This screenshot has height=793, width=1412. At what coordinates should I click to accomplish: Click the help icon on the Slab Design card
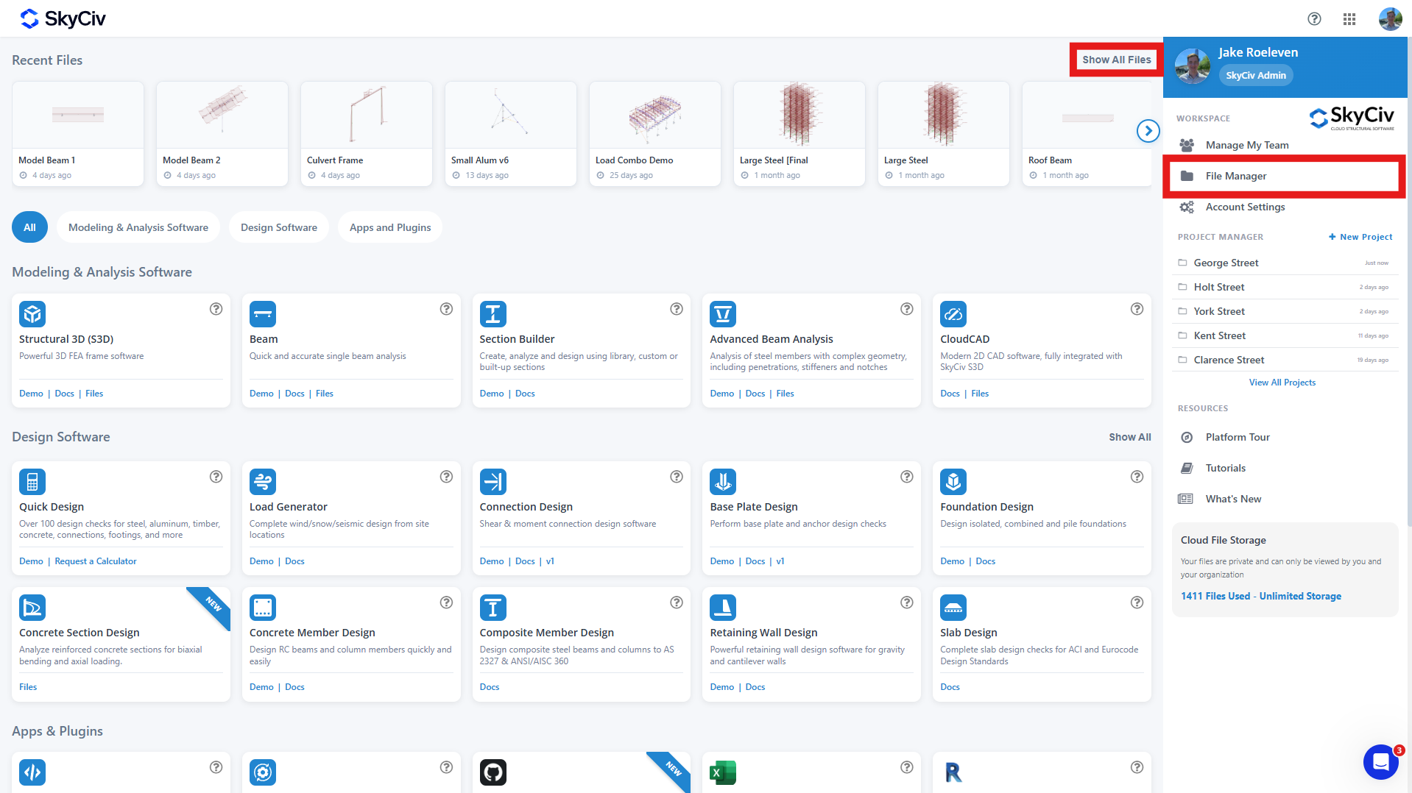click(1137, 602)
